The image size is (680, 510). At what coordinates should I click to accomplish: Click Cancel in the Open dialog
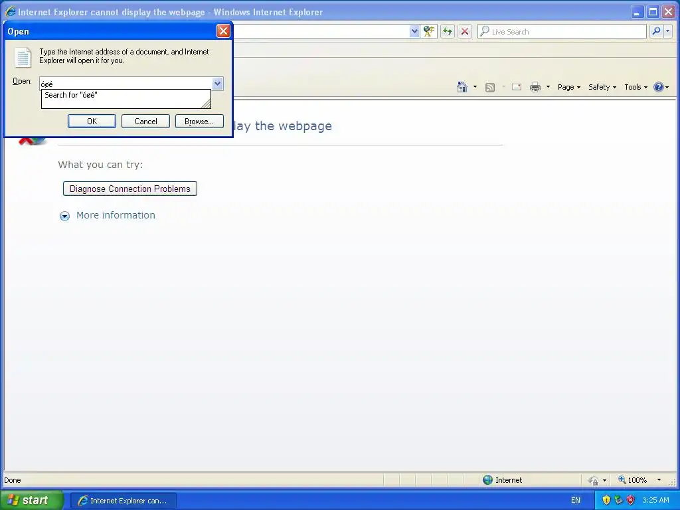pos(145,122)
